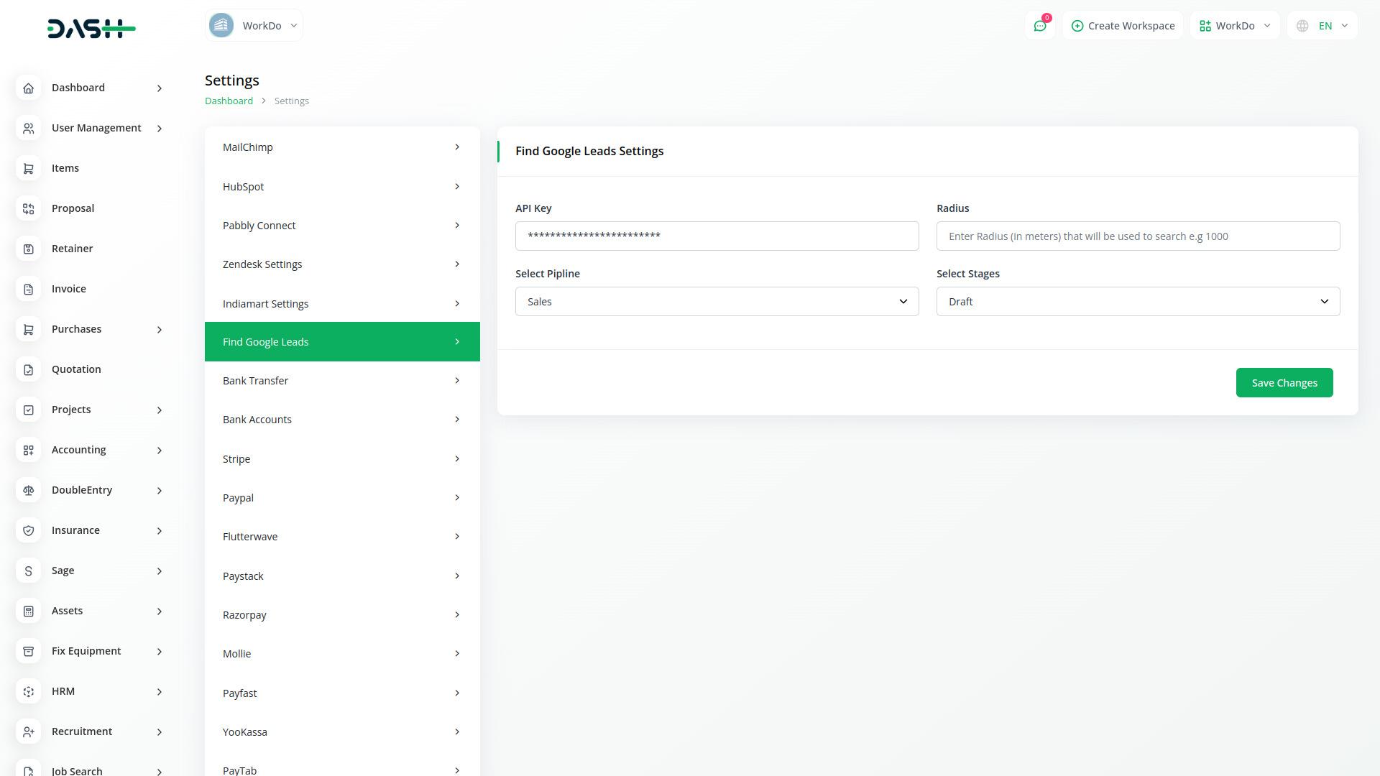The height and width of the screenshot is (776, 1380).
Task: Click the Dashboard breadcrumb link
Action: tap(229, 101)
